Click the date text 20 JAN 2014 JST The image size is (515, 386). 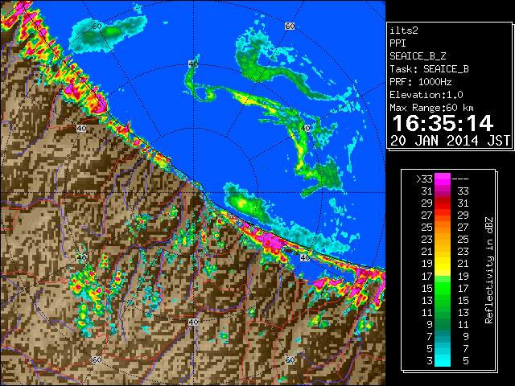tap(450, 141)
